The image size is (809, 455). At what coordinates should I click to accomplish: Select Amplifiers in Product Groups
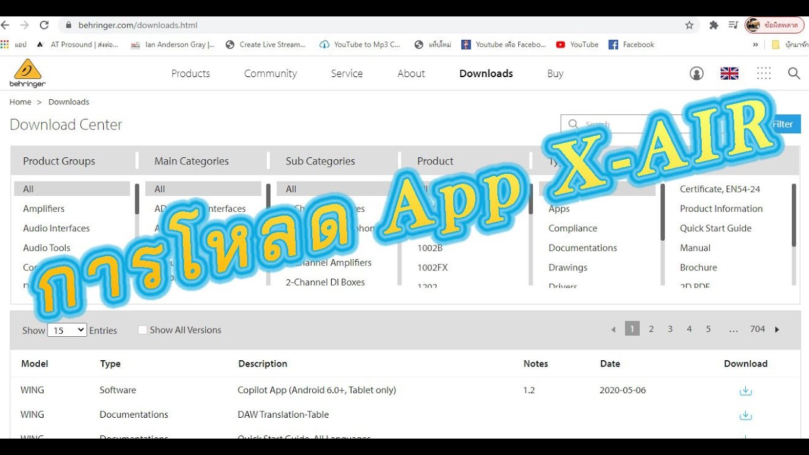(44, 209)
